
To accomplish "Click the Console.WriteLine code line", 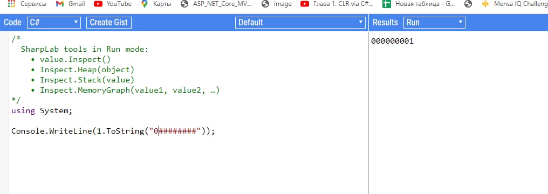I will point(113,131).
